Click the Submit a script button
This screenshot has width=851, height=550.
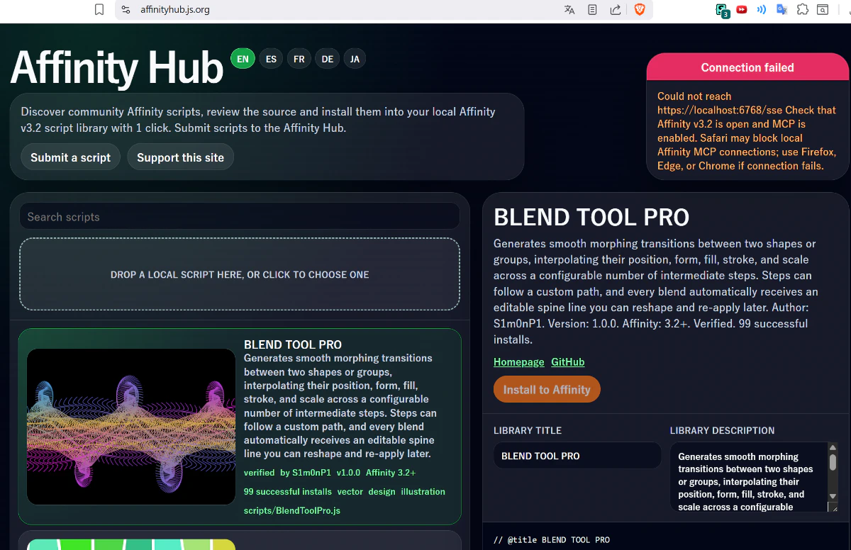click(x=70, y=157)
